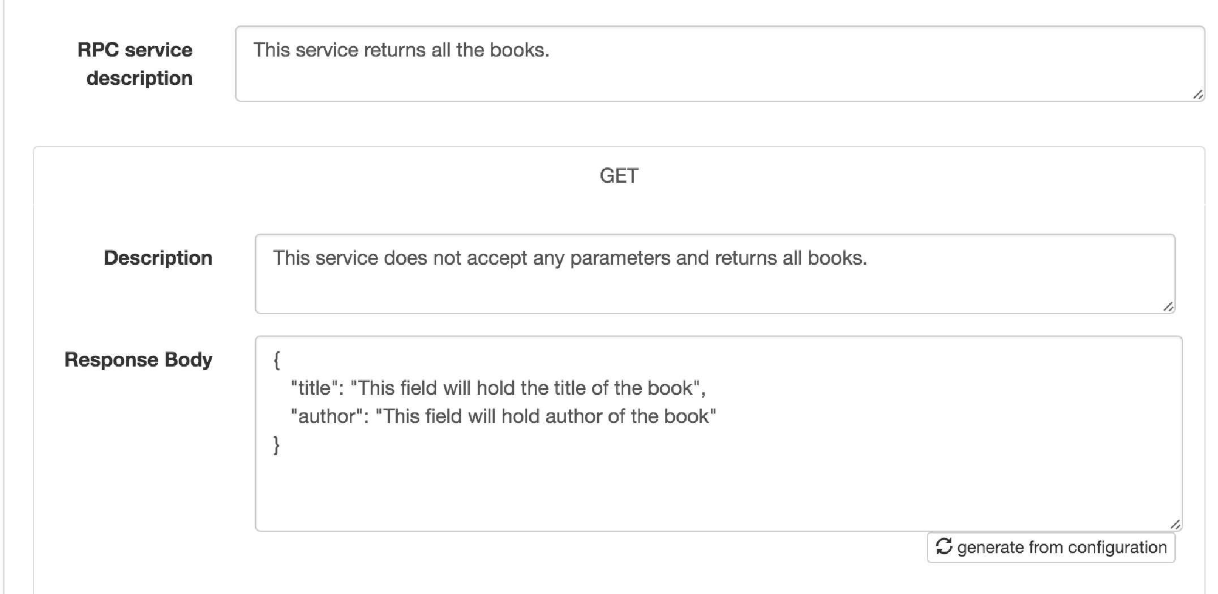Place cursor on the "author" line in Response Body
Image resolution: width=1218 pixels, height=594 pixels.
coord(503,416)
